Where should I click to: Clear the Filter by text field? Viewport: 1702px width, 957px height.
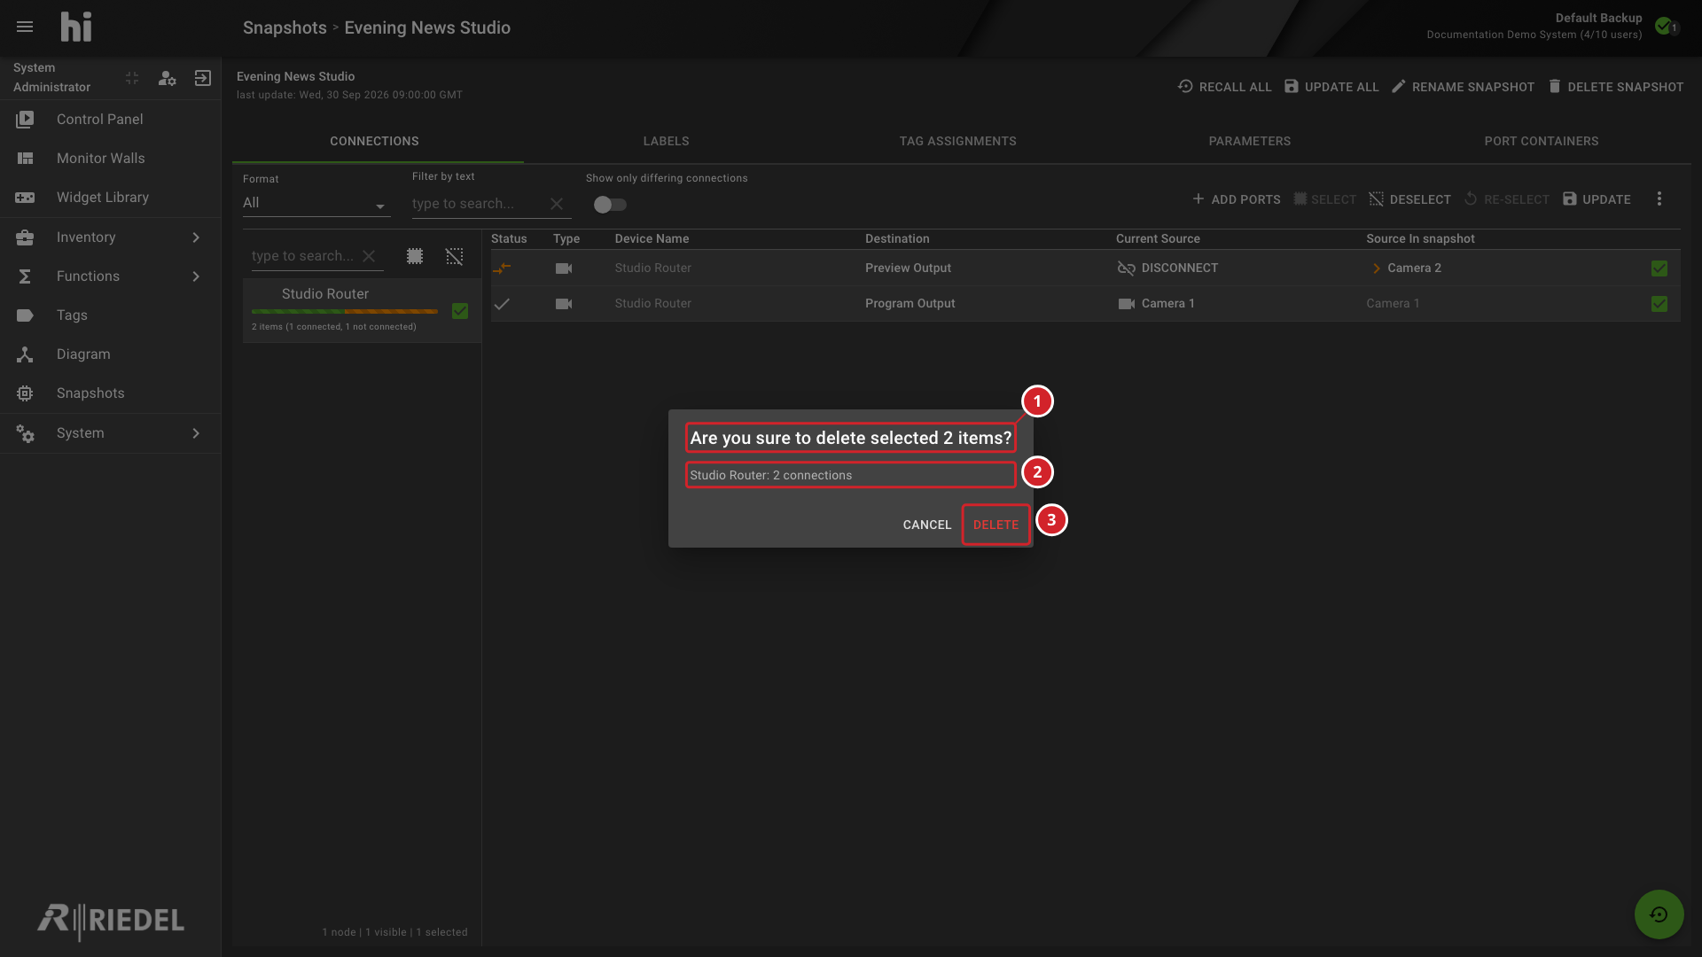tap(557, 204)
